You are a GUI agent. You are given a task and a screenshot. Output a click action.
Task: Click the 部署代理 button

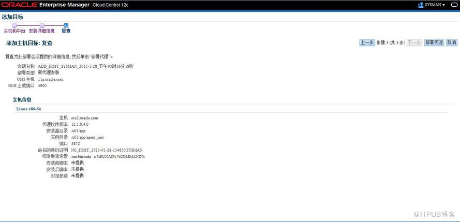point(434,43)
